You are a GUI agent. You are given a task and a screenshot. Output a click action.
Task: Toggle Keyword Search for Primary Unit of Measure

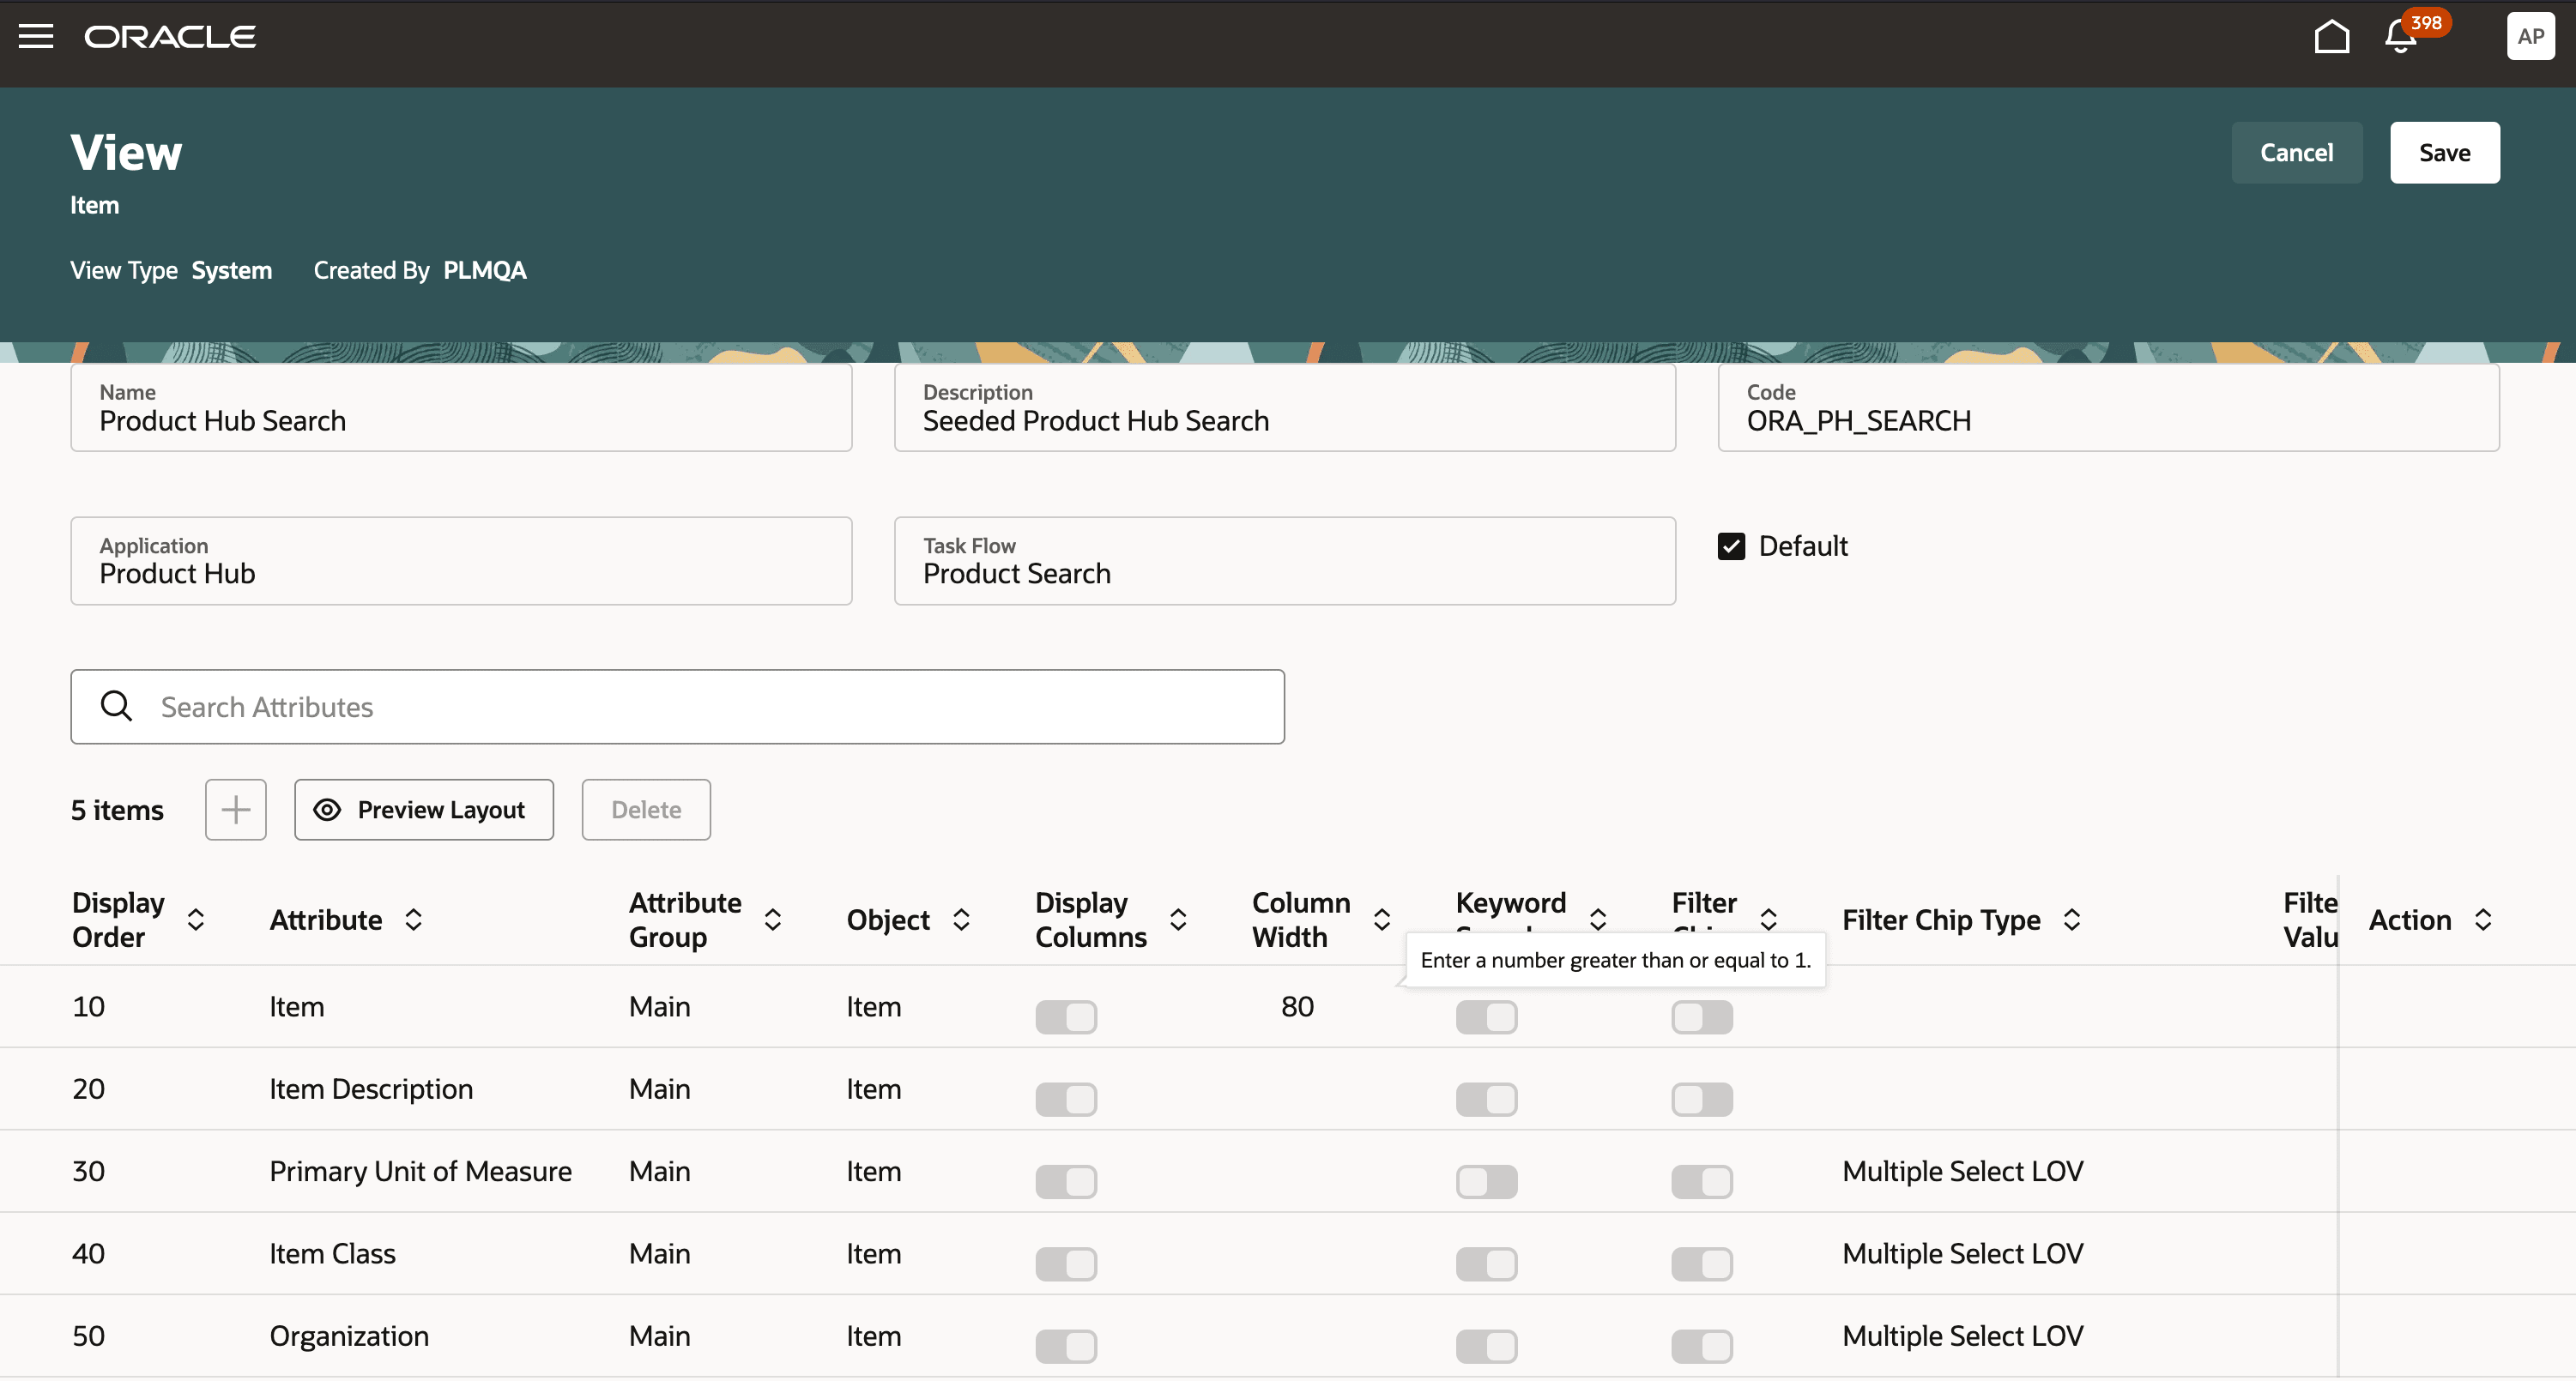click(x=1486, y=1182)
